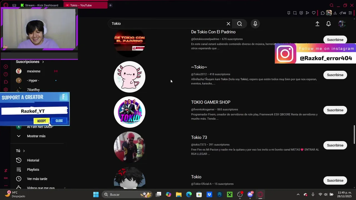Open the taskbar volume speaker icon
Viewport: 356px width, 200px height.
(x=326, y=194)
